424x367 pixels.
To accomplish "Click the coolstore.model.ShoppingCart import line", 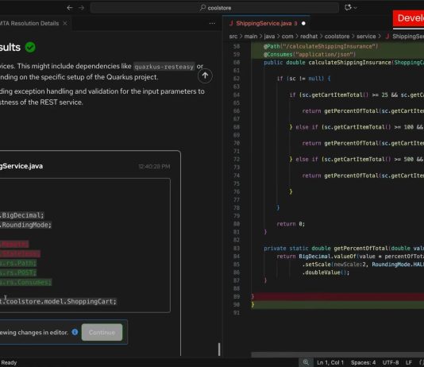I will [58, 302].
